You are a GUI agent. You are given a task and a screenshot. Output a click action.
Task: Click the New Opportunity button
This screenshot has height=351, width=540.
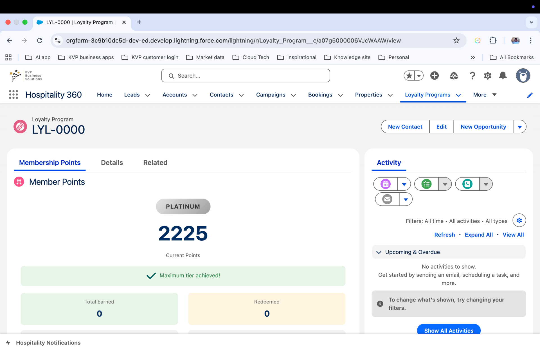coord(483,127)
